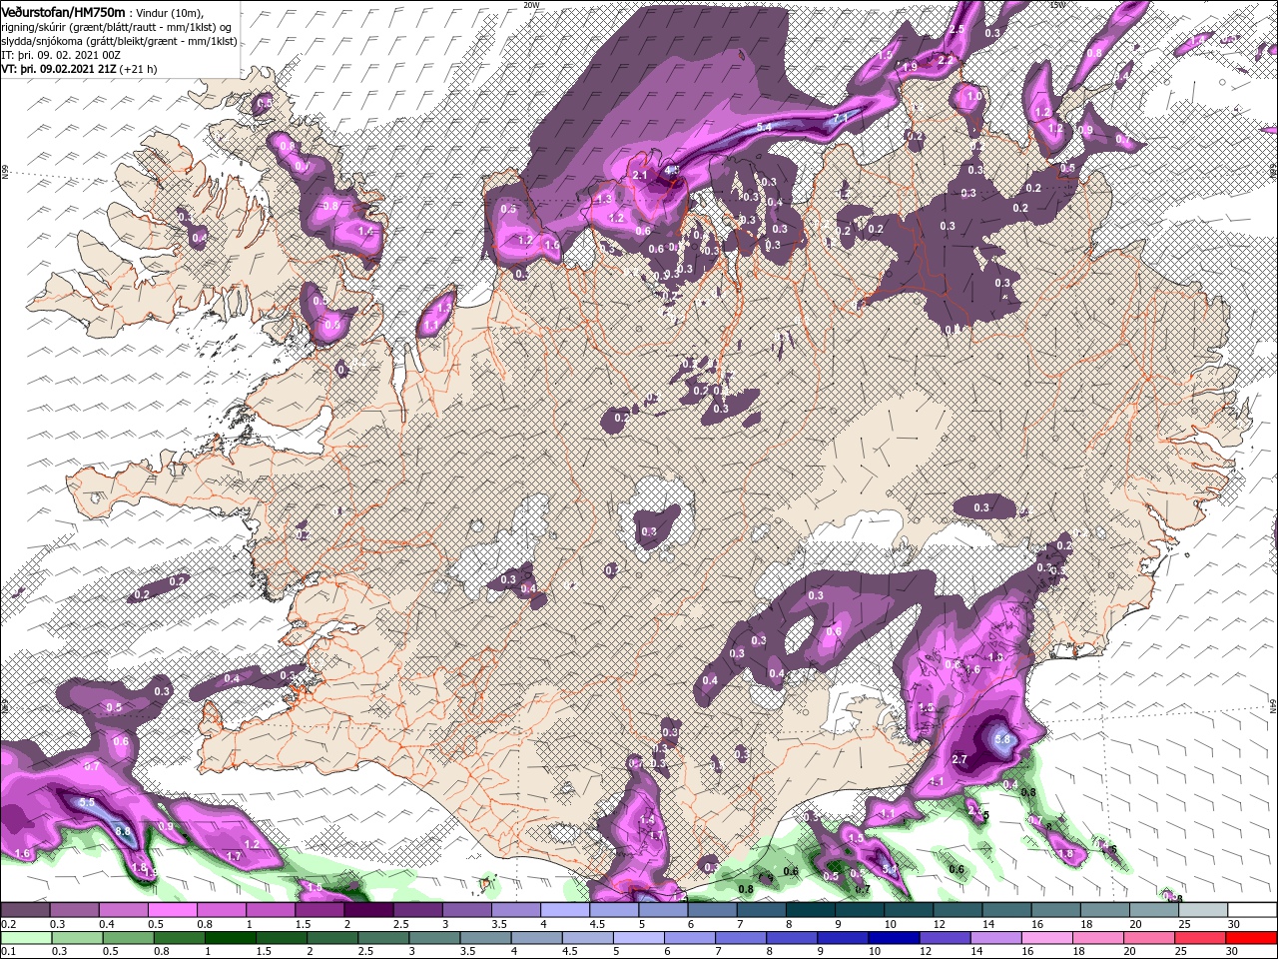Select the bright pink 0.5 swatch in the snow legend
This screenshot has height=959, width=1278.
pyautogui.click(x=172, y=910)
